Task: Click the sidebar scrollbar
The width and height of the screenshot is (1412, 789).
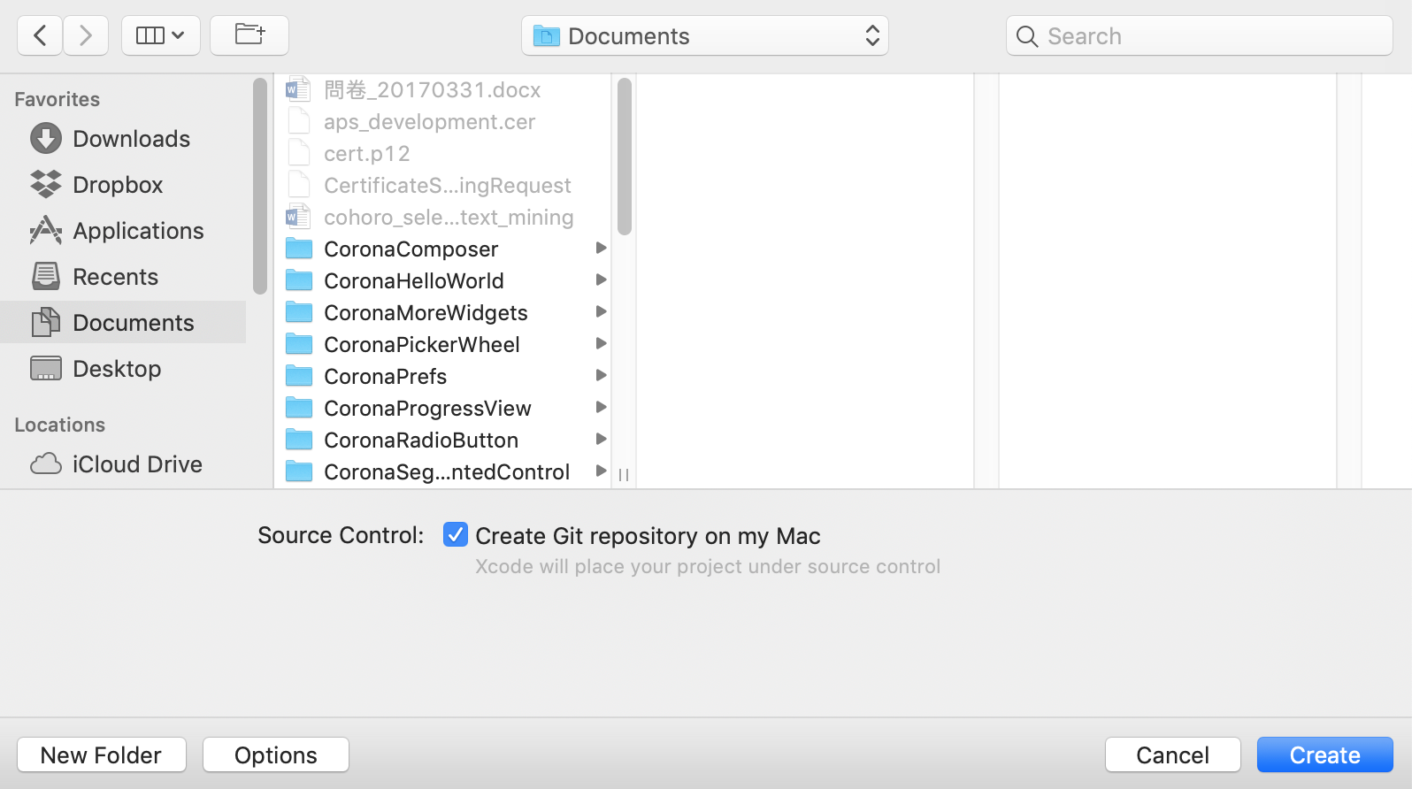Action: (259, 186)
